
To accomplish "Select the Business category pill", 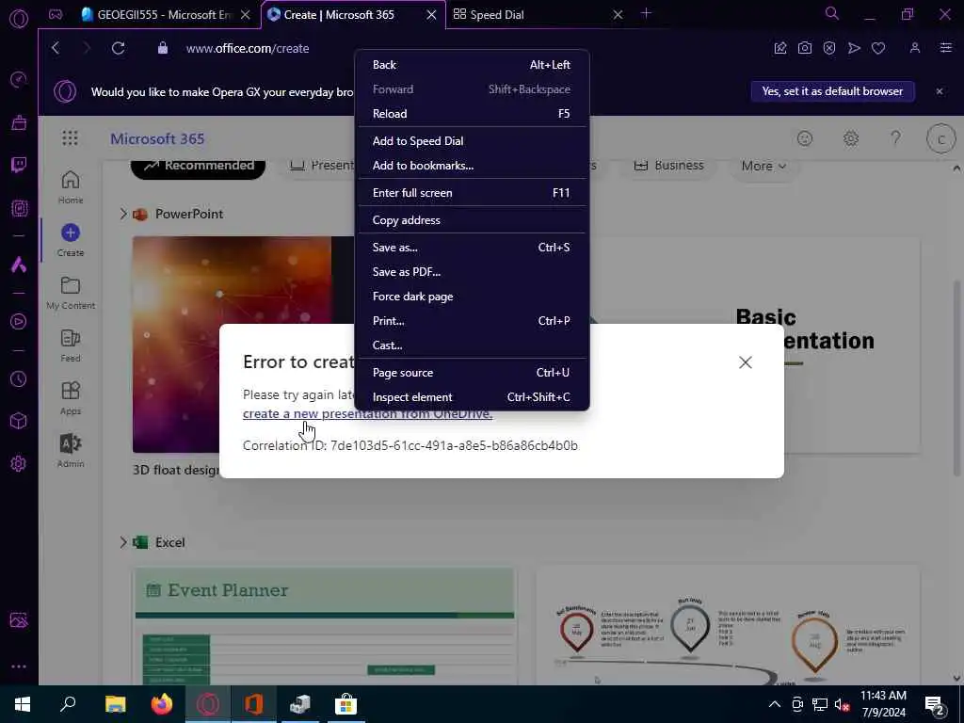I will [x=668, y=166].
